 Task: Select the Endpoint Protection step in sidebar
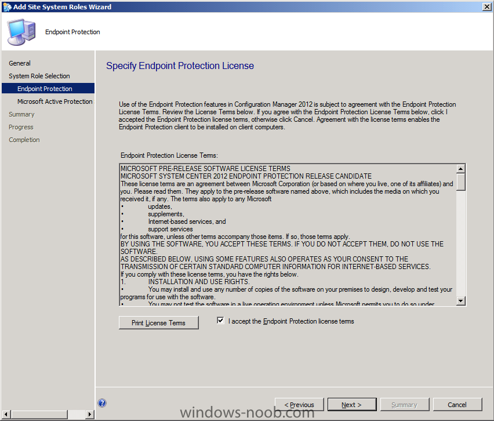pos(48,89)
